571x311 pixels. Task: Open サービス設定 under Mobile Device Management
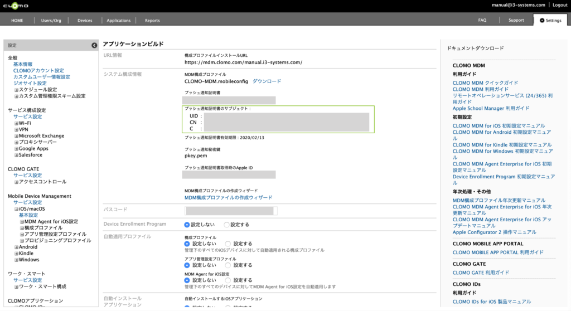coord(28,202)
